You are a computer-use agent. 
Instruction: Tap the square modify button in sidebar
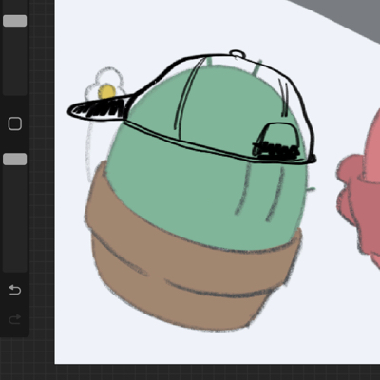pyautogui.click(x=15, y=123)
